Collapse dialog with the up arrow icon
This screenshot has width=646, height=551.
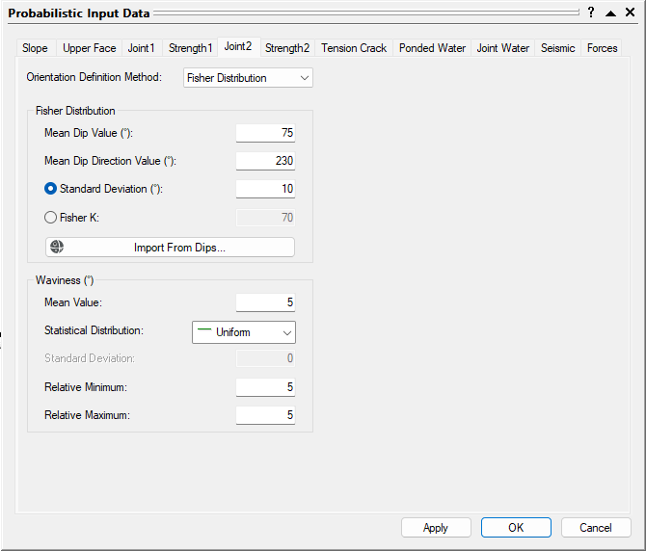pos(610,13)
